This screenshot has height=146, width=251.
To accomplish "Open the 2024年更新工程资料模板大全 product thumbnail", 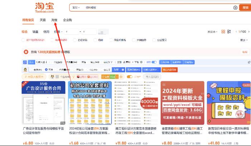I will [x=183, y=102].
